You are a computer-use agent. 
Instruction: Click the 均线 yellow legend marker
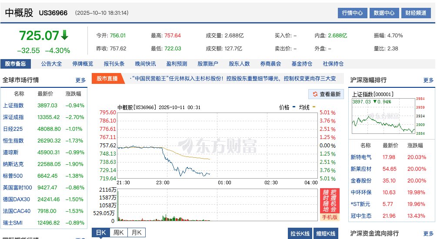click(x=314, y=107)
